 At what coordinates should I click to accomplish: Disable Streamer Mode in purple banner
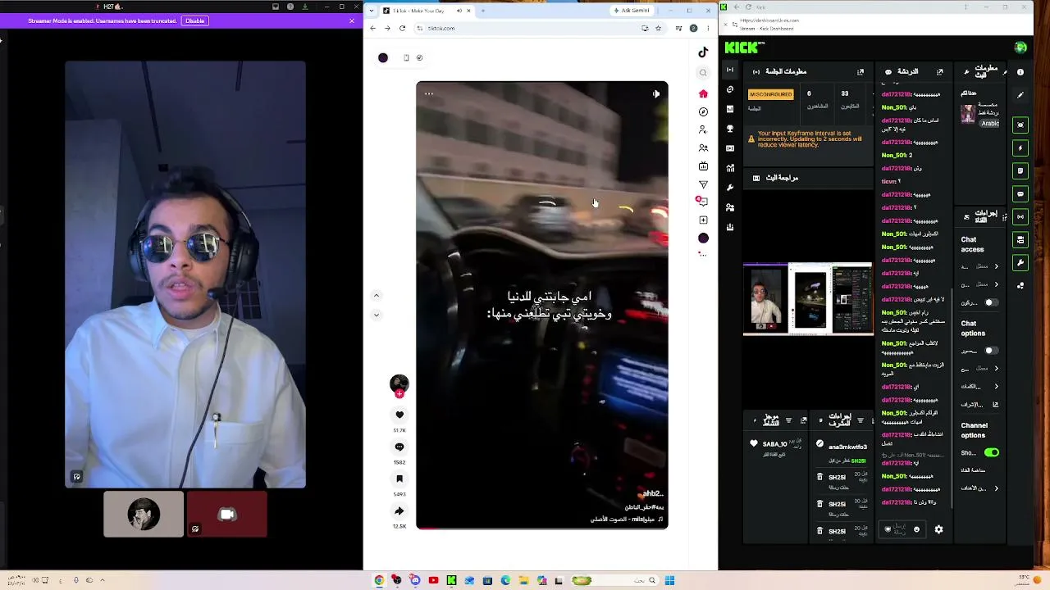click(195, 20)
